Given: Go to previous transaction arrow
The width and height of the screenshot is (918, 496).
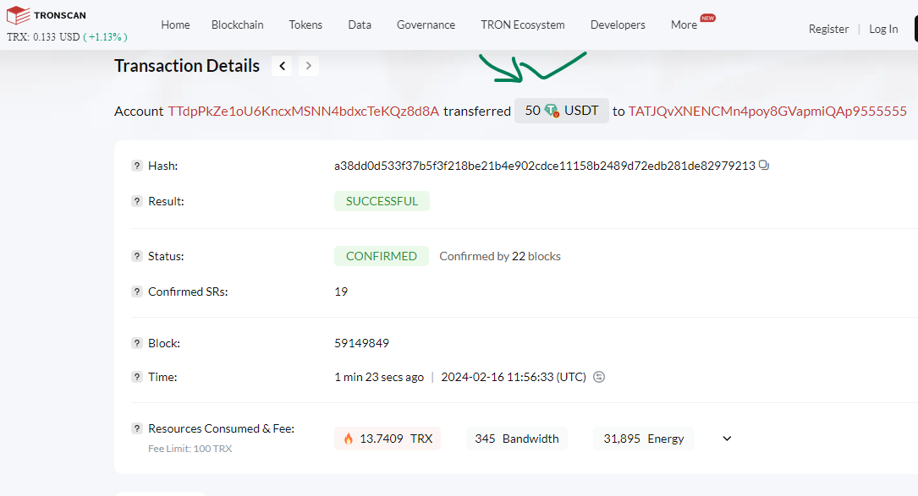Looking at the screenshot, I should [x=283, y=66].
